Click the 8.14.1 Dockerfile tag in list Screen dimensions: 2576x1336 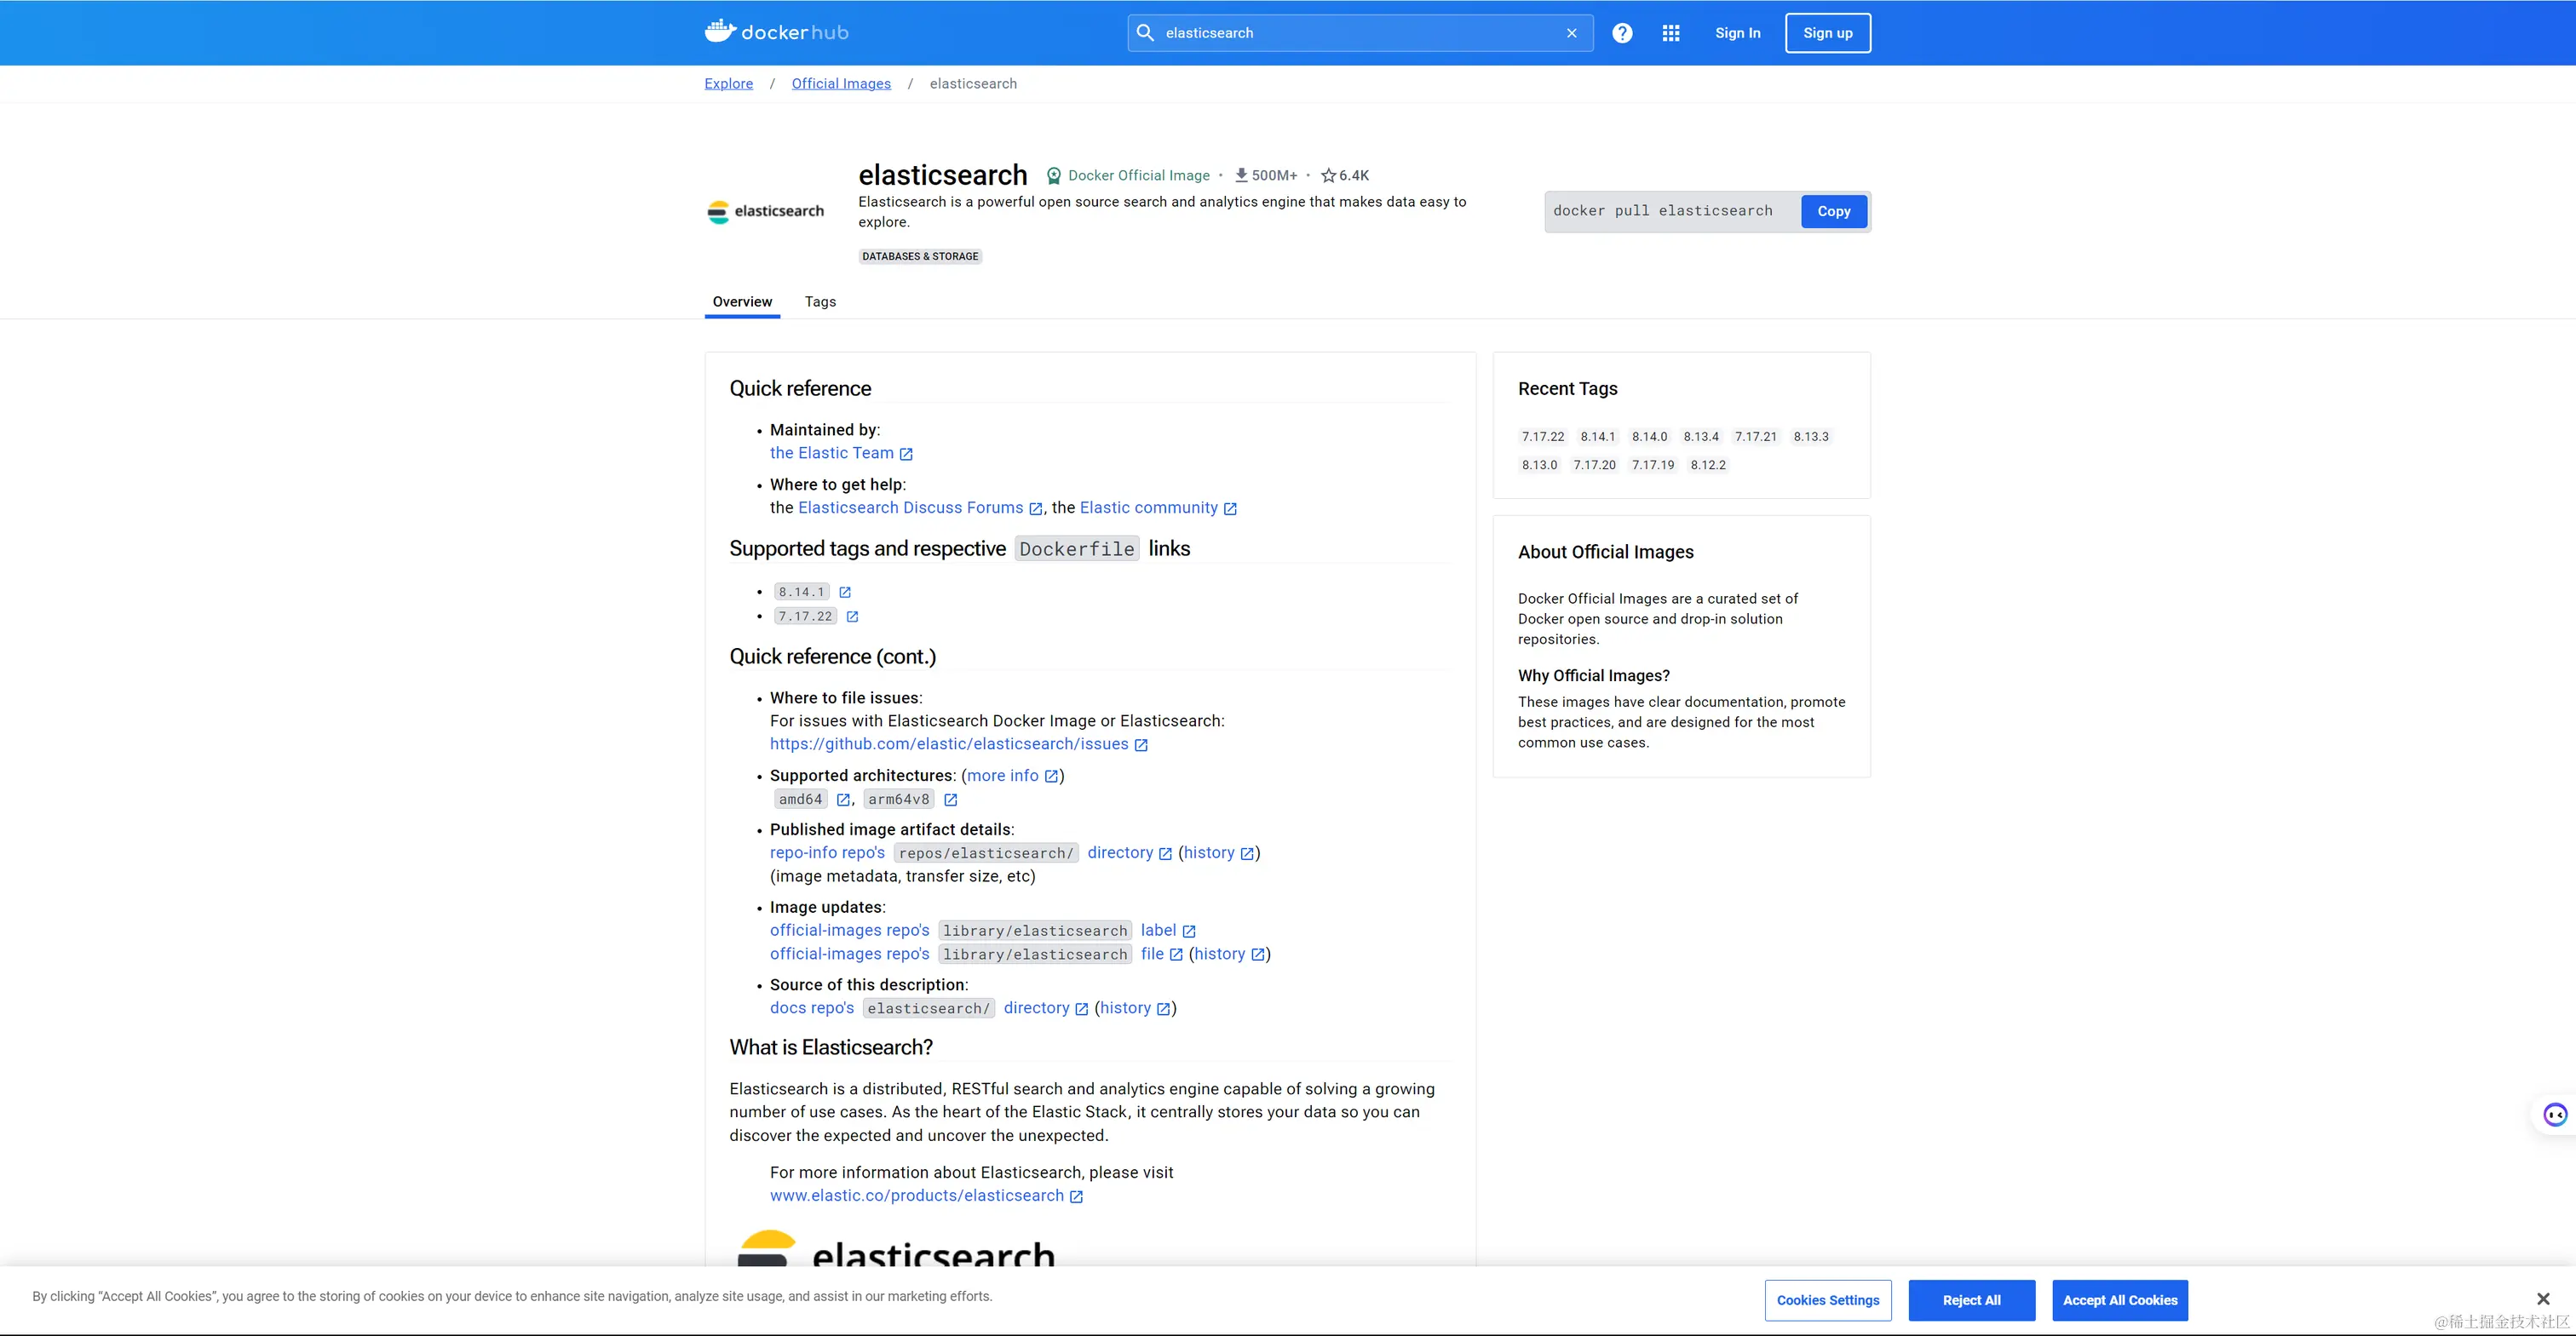[x=802, y=593]
